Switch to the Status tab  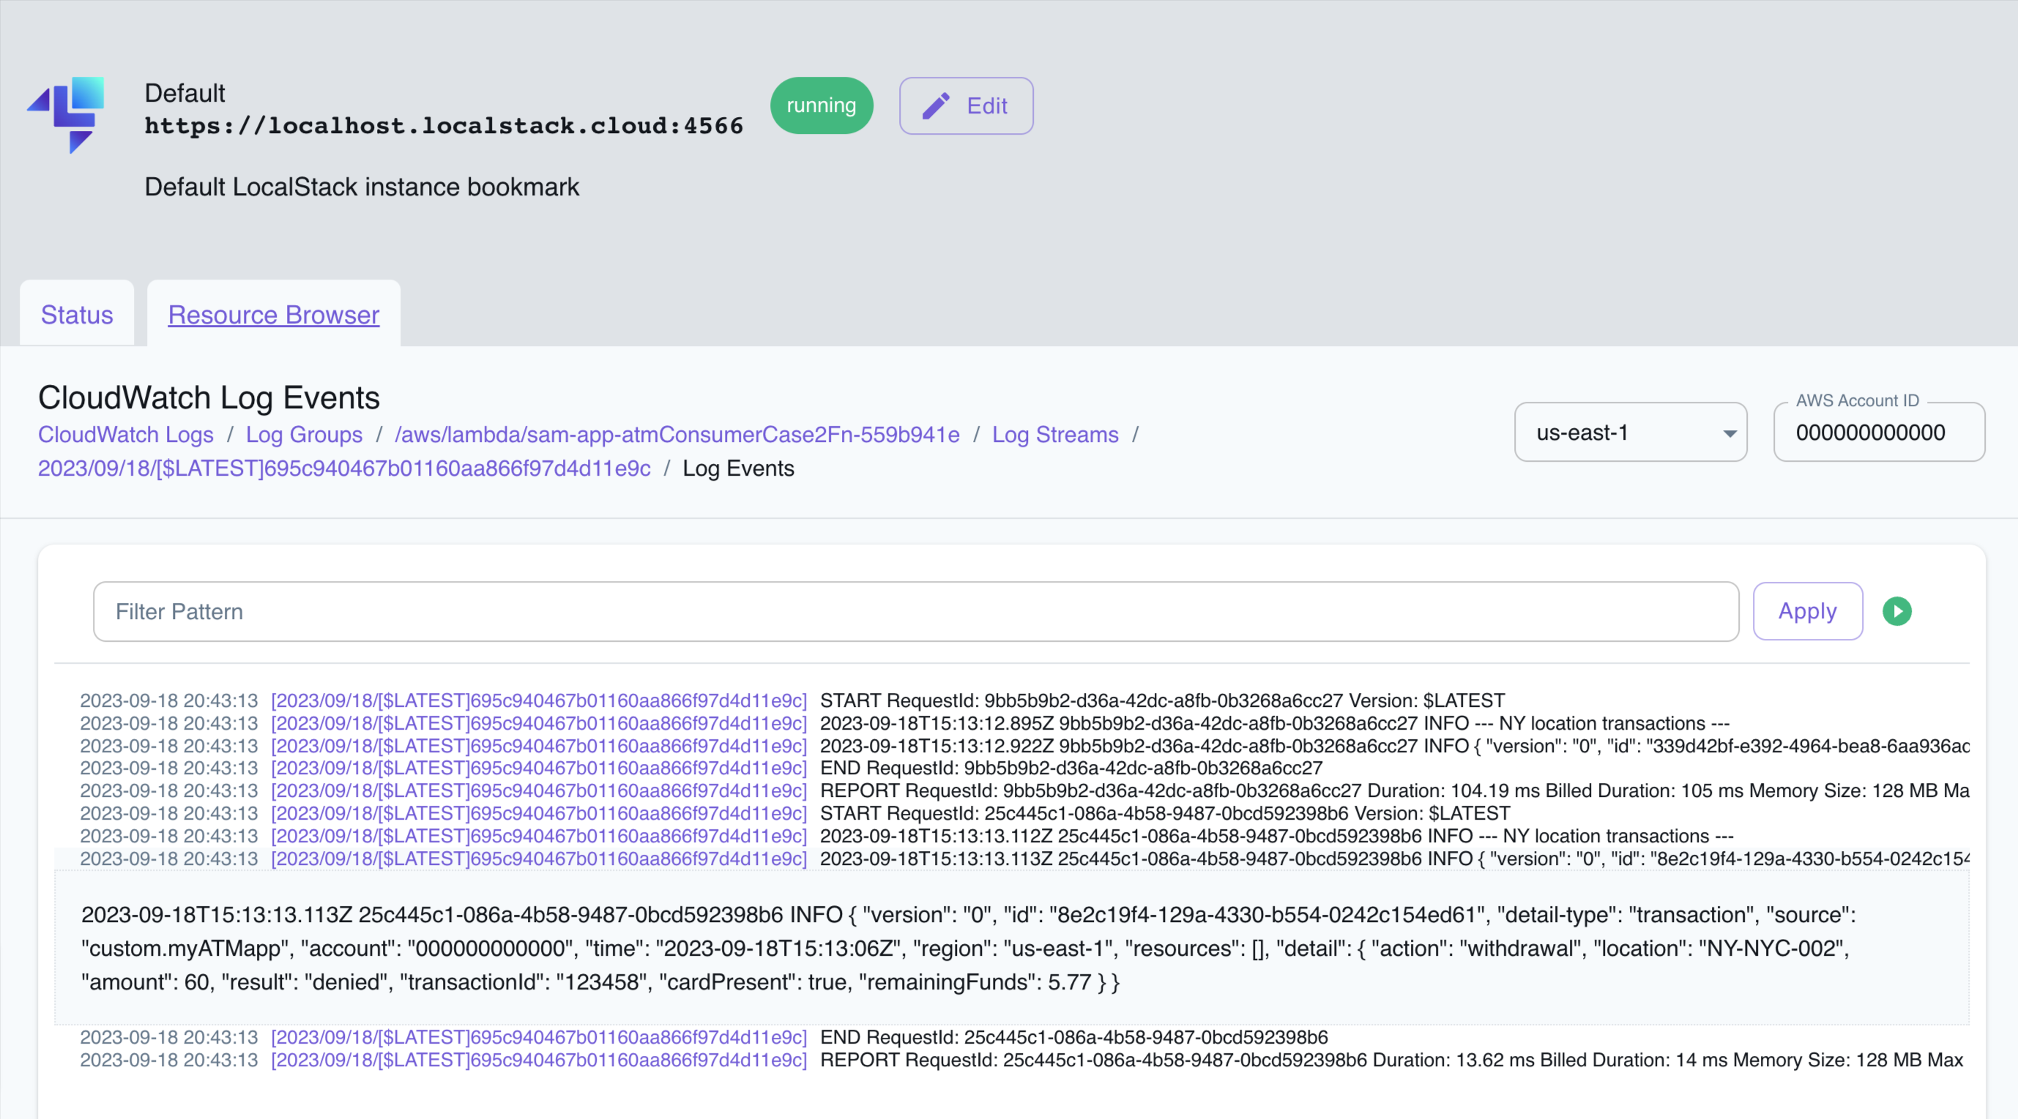(77, 315)
